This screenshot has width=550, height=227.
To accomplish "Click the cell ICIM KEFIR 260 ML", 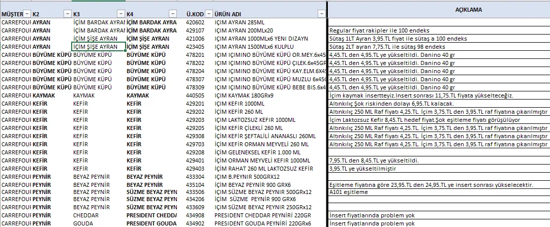I will (239, 112).
